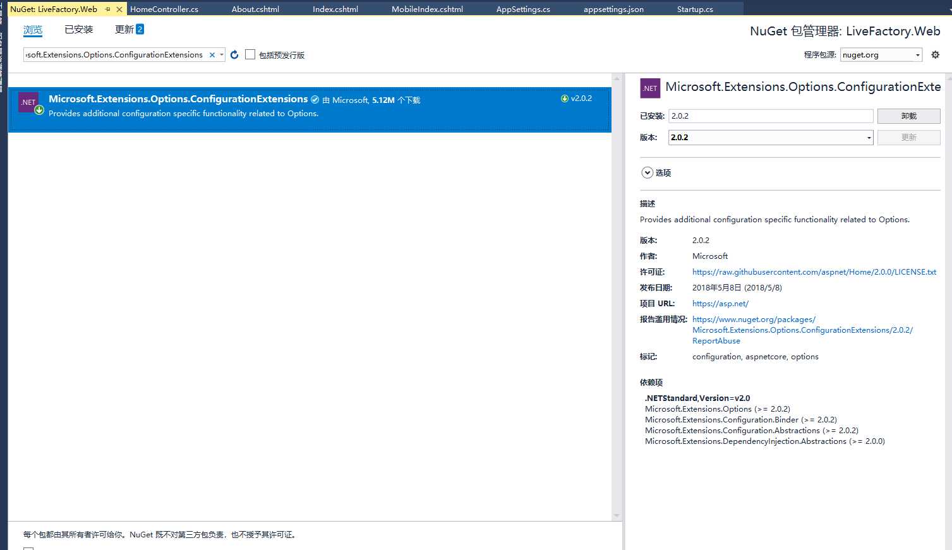The height and width of the screenshot is (550, 952).
Task: Open the HomeController.cs tab
Action: [x=164, y=9]
